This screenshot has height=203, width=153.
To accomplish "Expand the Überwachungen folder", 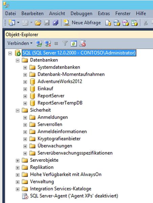I will (x=25, y=146).
